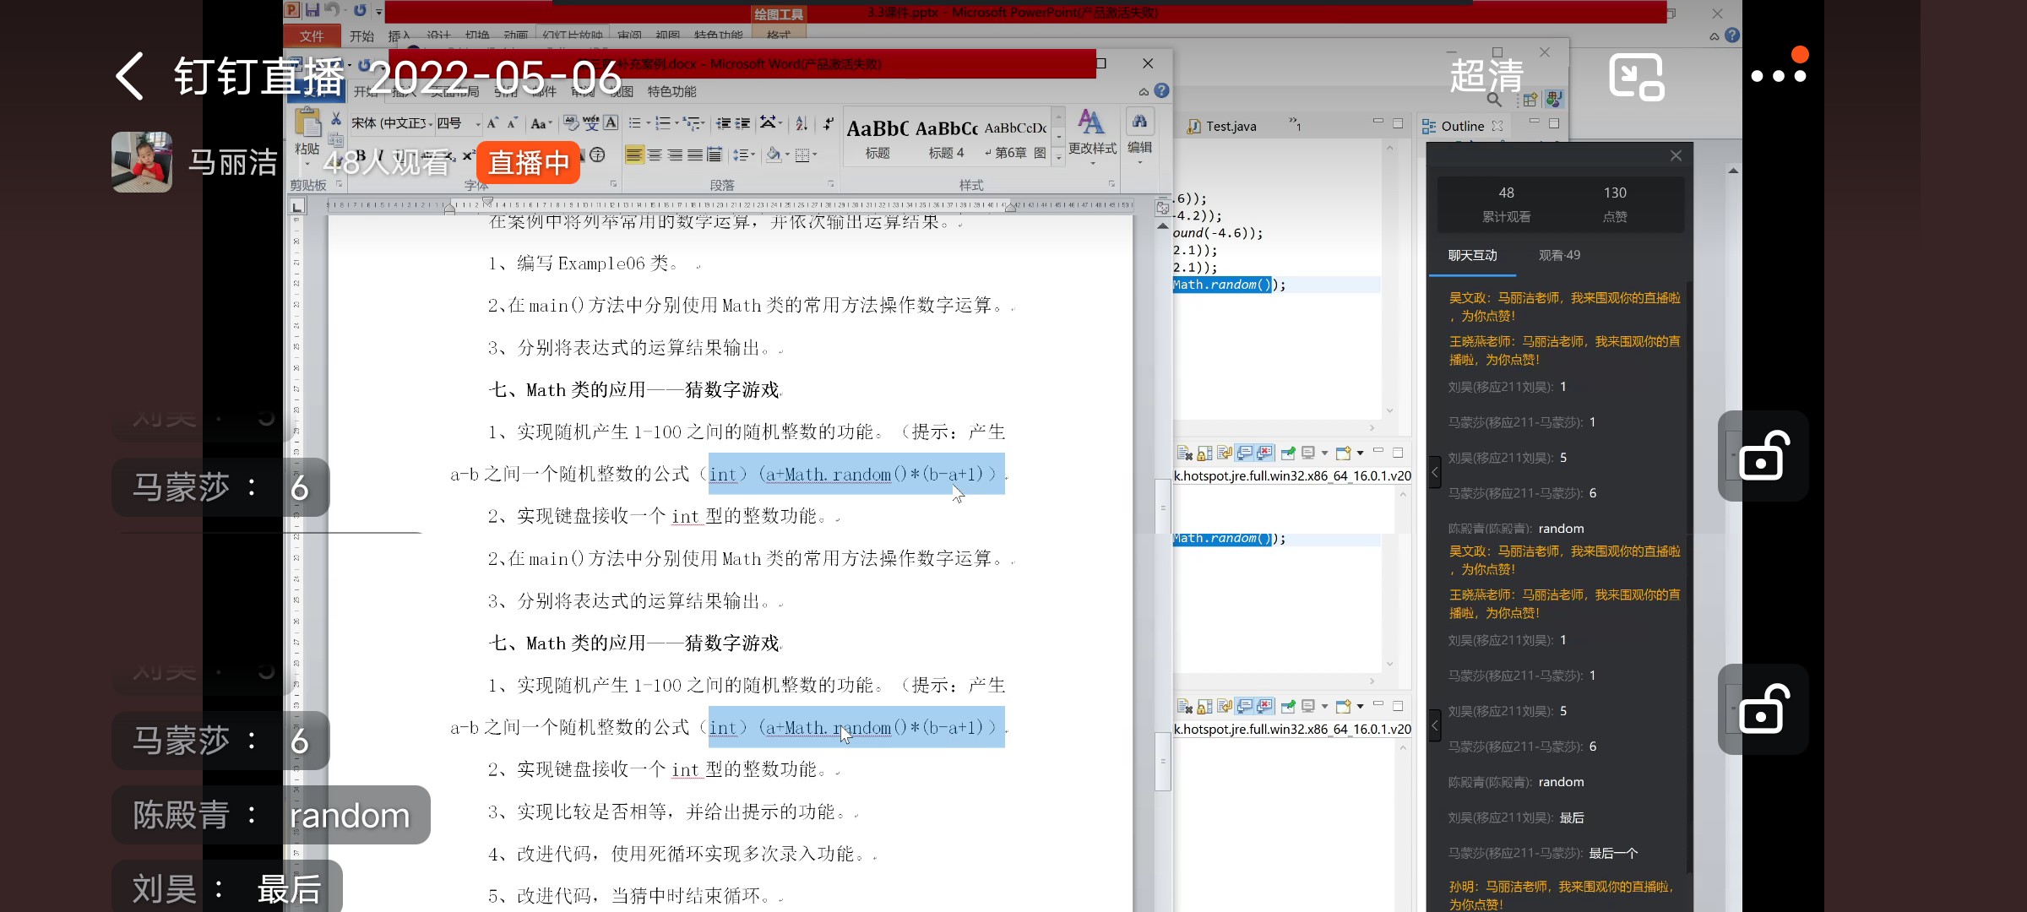Tap the 超清 video quality button
This screenshot has height=912, width=2027.
[1486, 76]
